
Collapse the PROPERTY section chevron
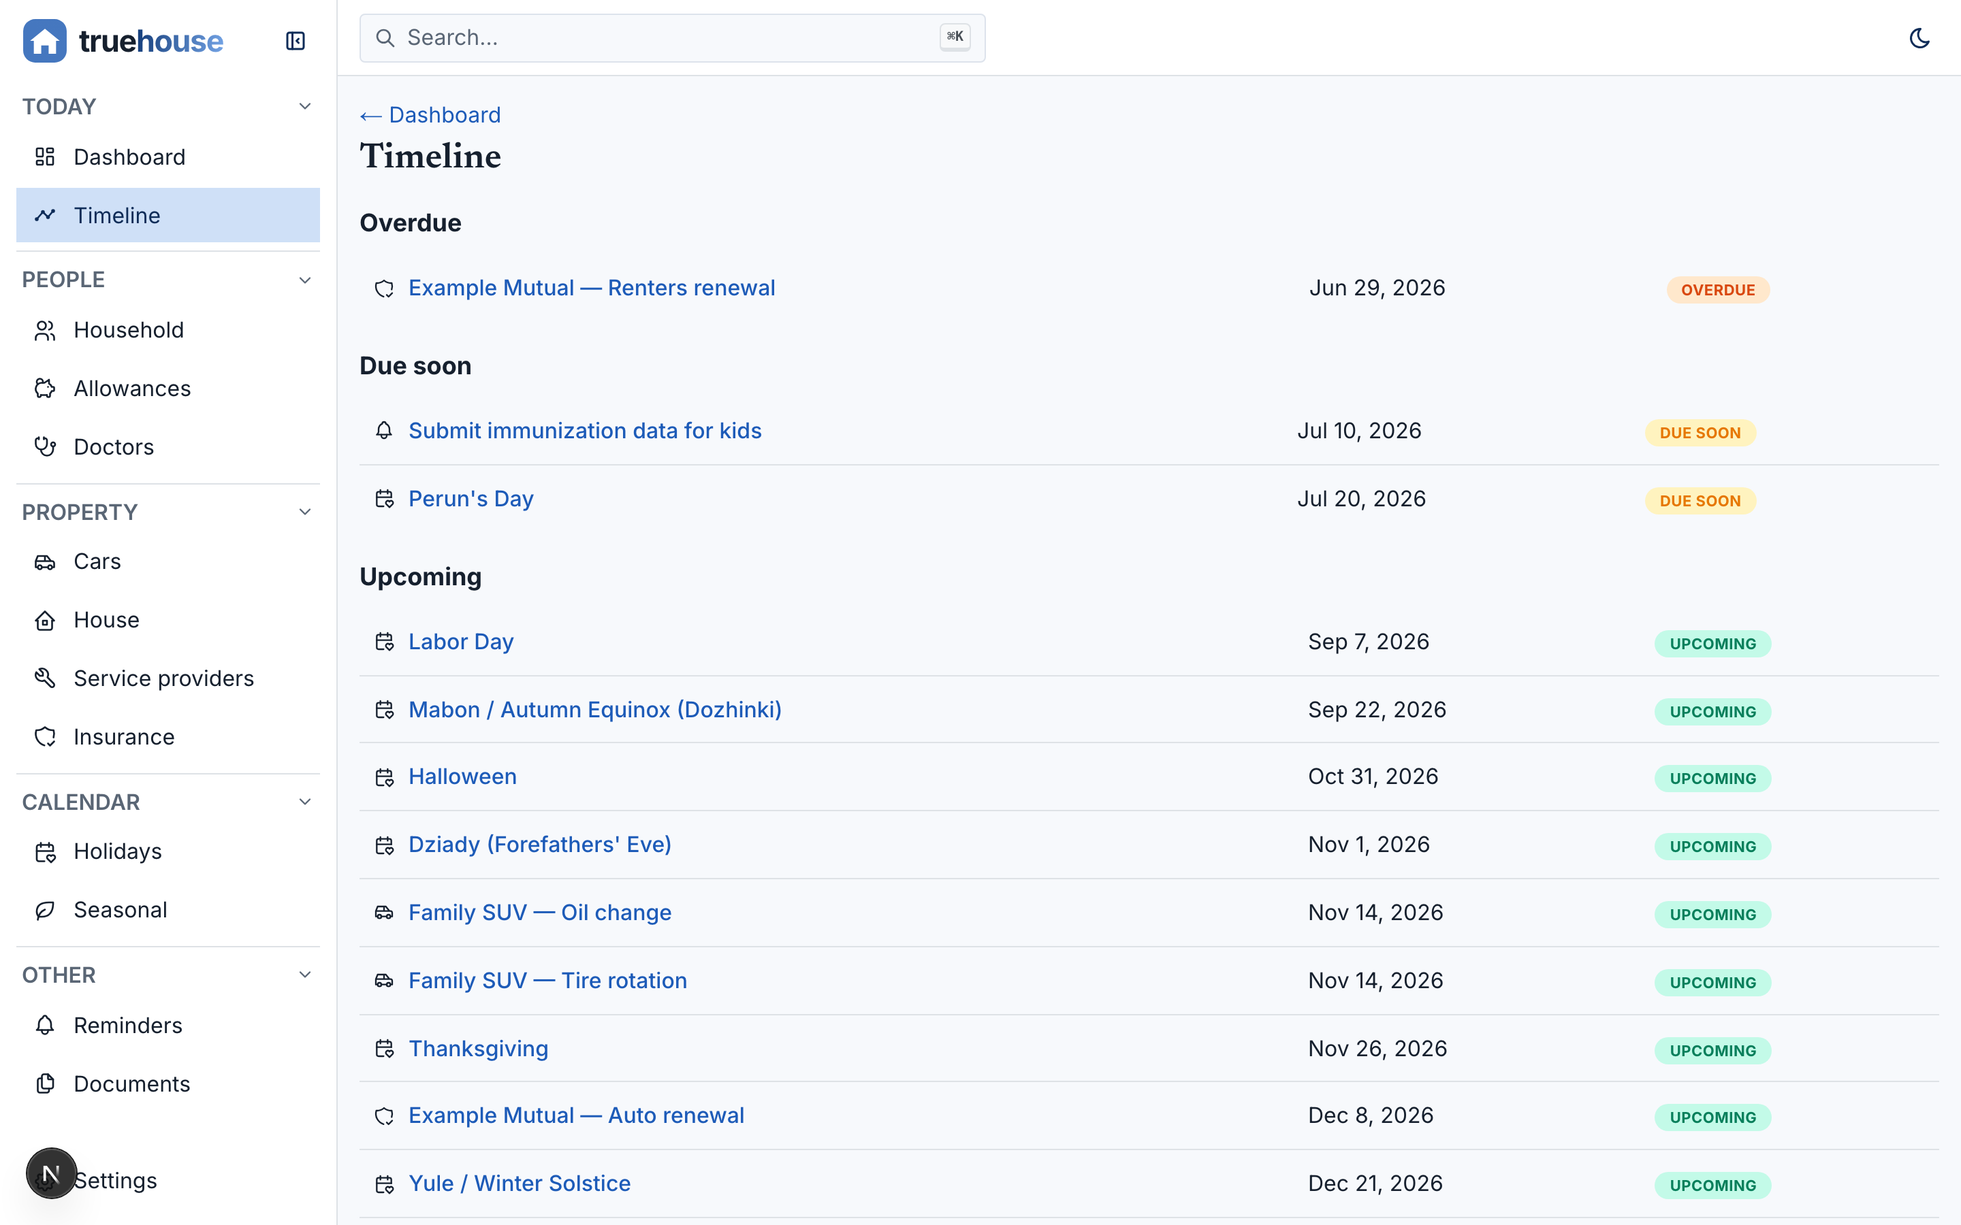coord(304,512)
